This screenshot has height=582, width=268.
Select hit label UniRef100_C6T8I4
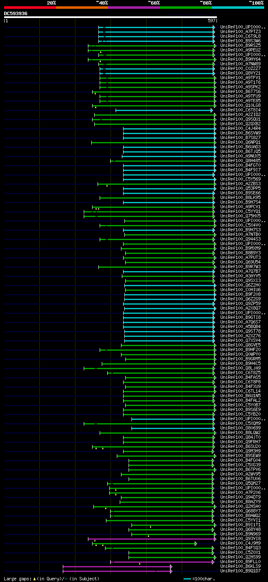pyautogui.click(x=241, y=110)
